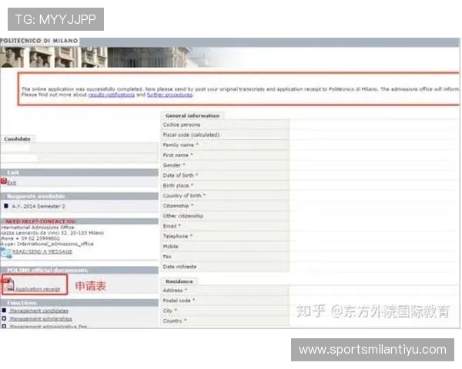
Task: Click the General information section header
Action: coord(192,115)
